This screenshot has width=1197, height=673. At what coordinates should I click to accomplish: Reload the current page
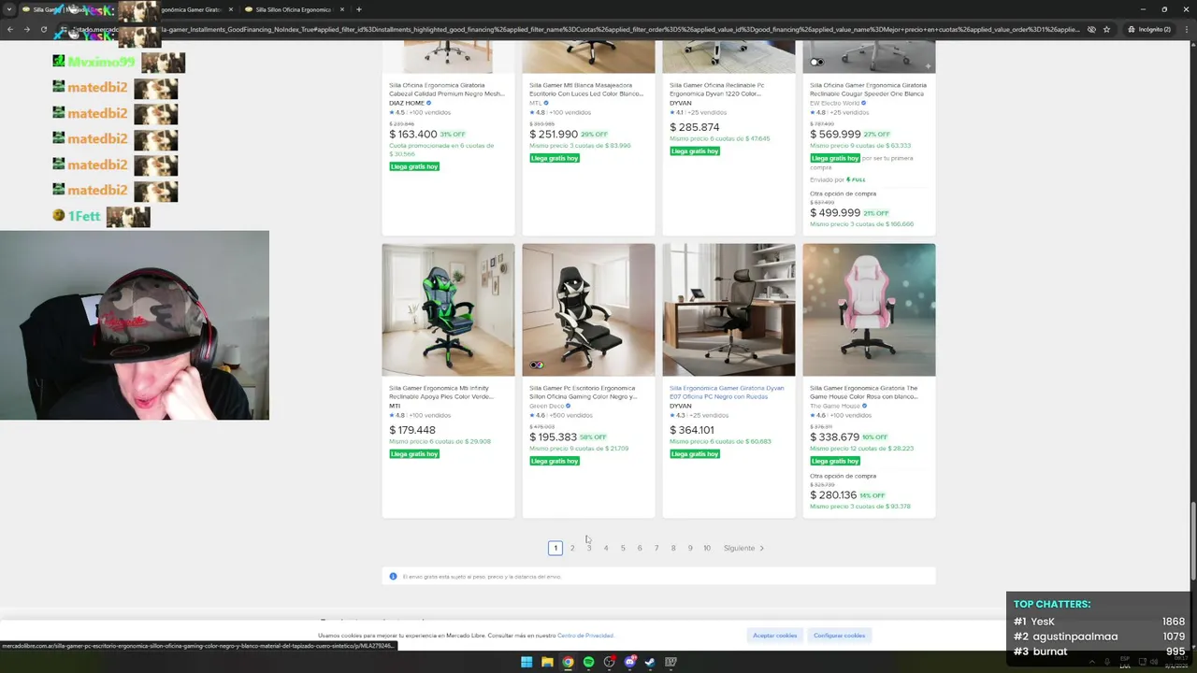click(43, 29)
